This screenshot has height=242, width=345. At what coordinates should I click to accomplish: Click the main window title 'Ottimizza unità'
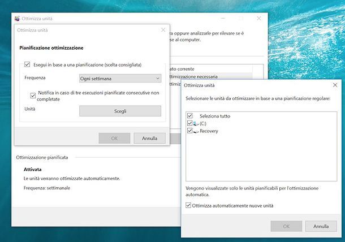point(37,19)
